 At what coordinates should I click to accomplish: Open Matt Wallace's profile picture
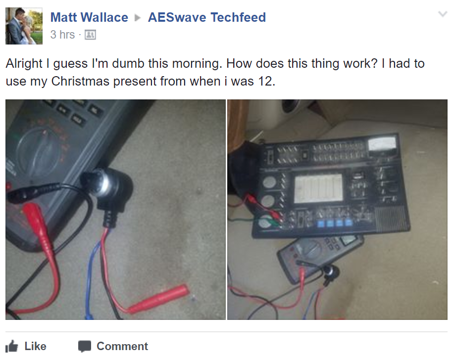pyautogui.click(x=24, y=26)
